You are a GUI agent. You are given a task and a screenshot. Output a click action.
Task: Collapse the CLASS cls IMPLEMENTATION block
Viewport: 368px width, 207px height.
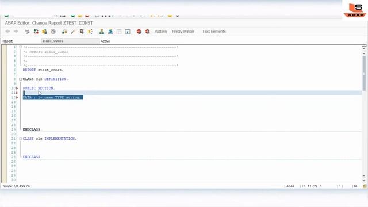click(21, 139)
